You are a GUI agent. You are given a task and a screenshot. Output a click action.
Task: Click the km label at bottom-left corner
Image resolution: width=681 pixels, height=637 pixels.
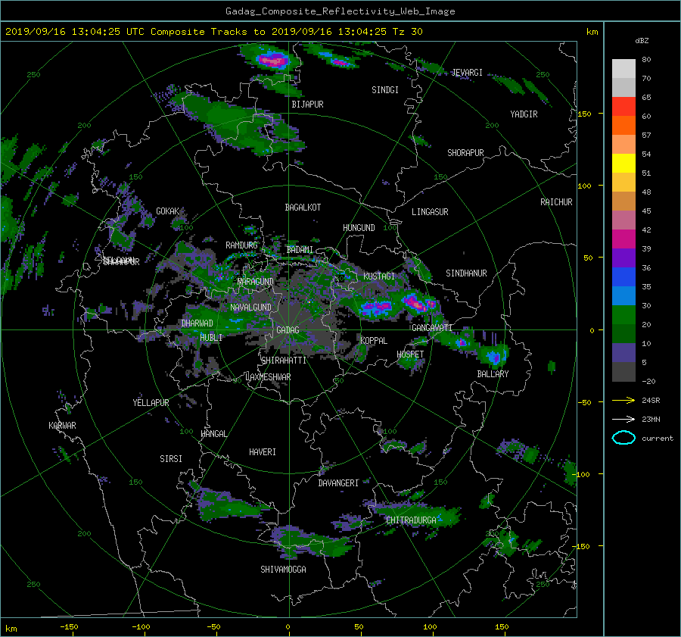pos(11,629)
